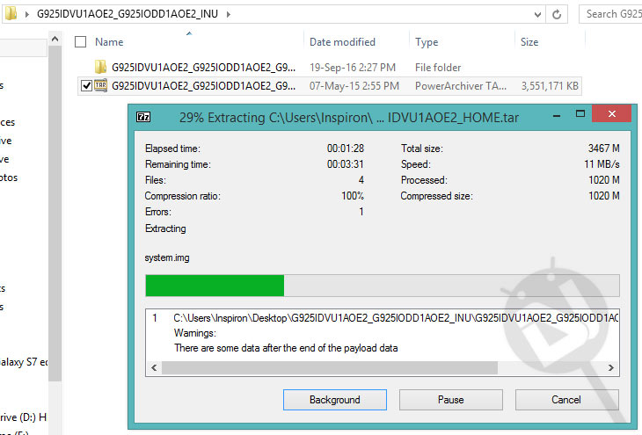Click the Elapsed time value 00:01:28
The width and height of the screenshot is (642, 435).
tap(345, 149)
